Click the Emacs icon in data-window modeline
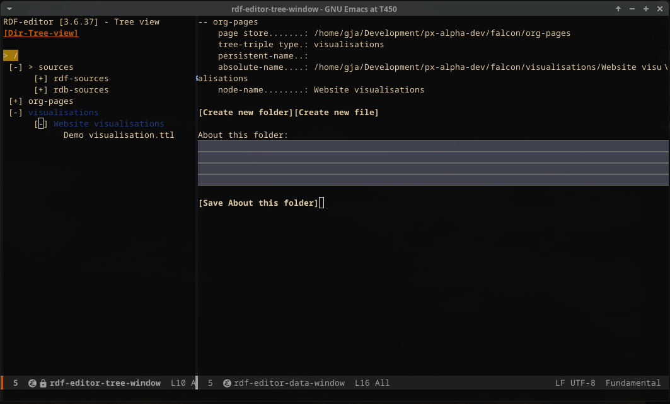The width and height of the screenshot is (670, 404). coord(227,383)
